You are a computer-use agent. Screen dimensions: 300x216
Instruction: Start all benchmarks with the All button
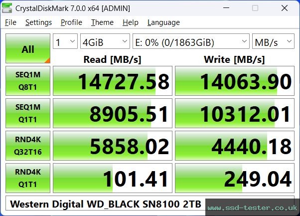28,48
